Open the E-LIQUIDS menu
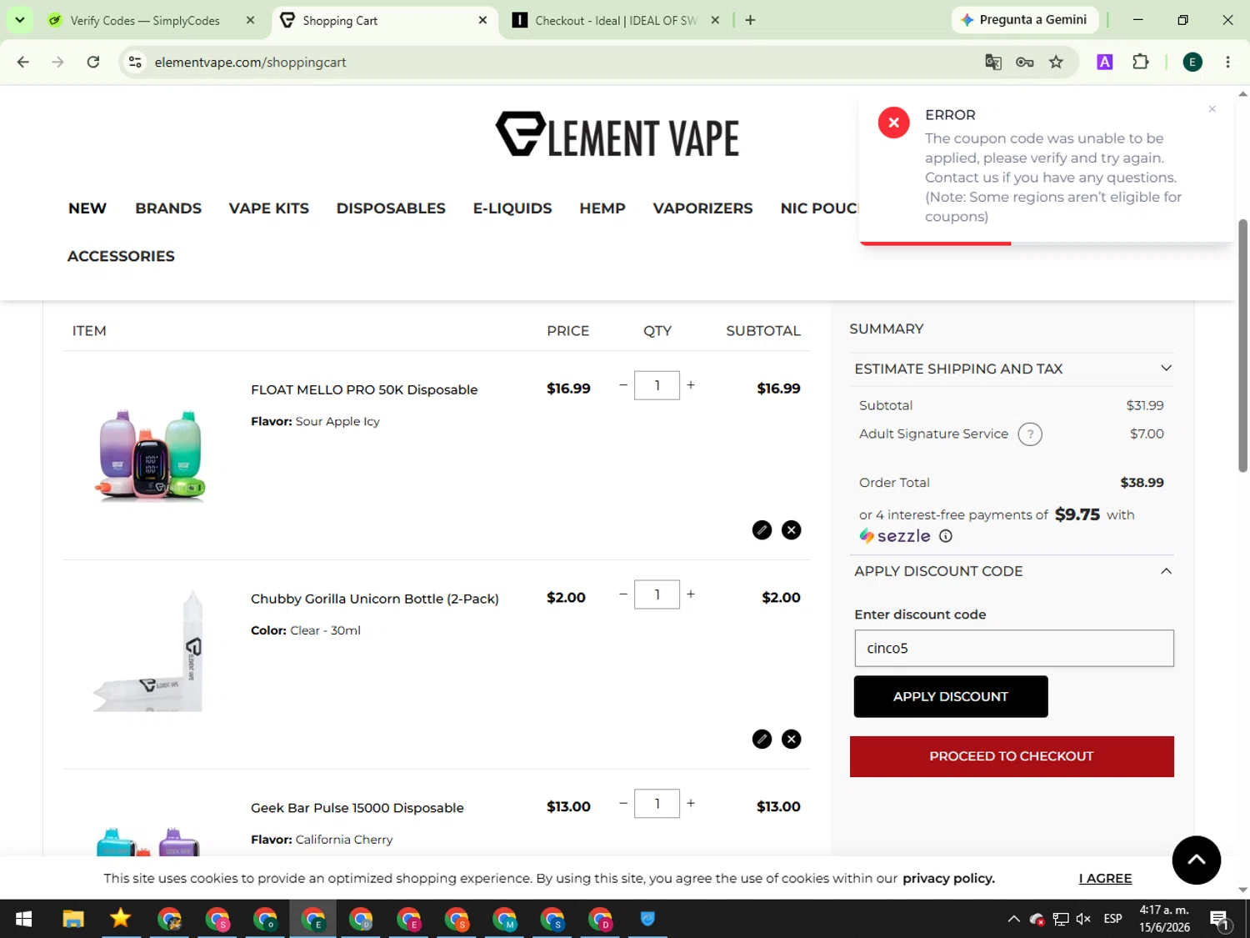This screenshot has height=938, width=1250. [x=512, y=208]
